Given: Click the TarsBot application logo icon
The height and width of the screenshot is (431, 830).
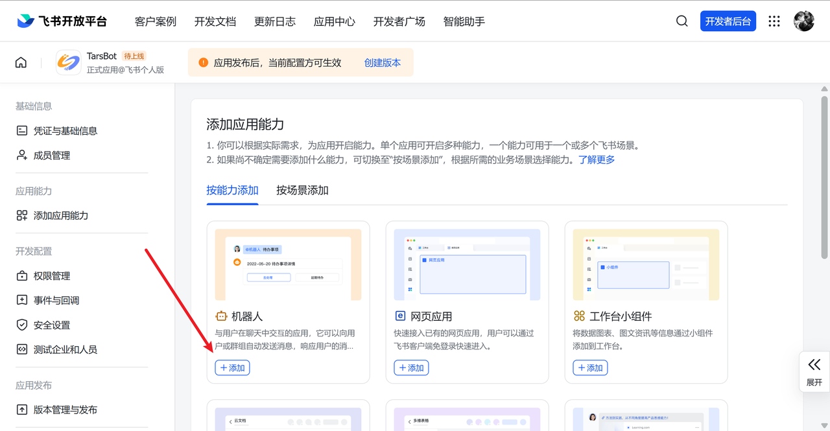Looking at the screenshot, I should [x=68, y=63].
